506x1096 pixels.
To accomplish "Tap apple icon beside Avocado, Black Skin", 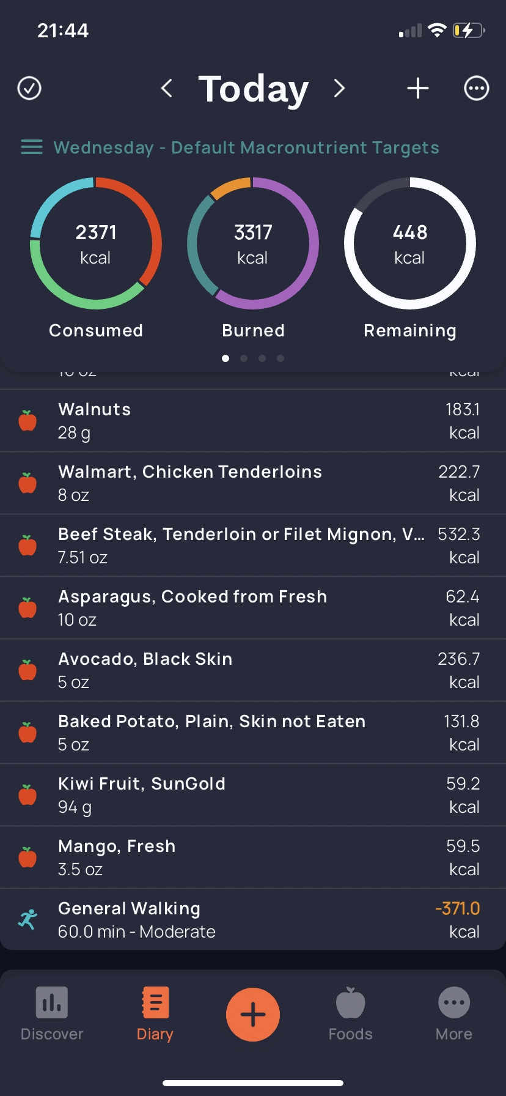I will coord(28,670).
